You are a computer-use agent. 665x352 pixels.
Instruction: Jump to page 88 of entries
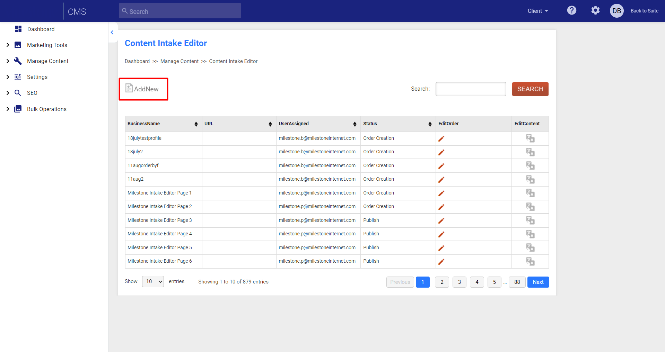point(517,282)
